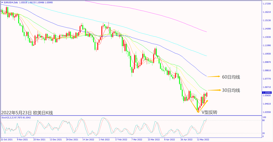Viewport: 273px width, 142px height.
Task: Click the 1.17250 price scale label
Action: click(x=267, y=4)
